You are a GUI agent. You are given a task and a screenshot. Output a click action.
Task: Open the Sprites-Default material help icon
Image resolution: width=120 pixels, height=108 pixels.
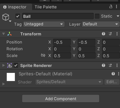[x=113, y=74]
